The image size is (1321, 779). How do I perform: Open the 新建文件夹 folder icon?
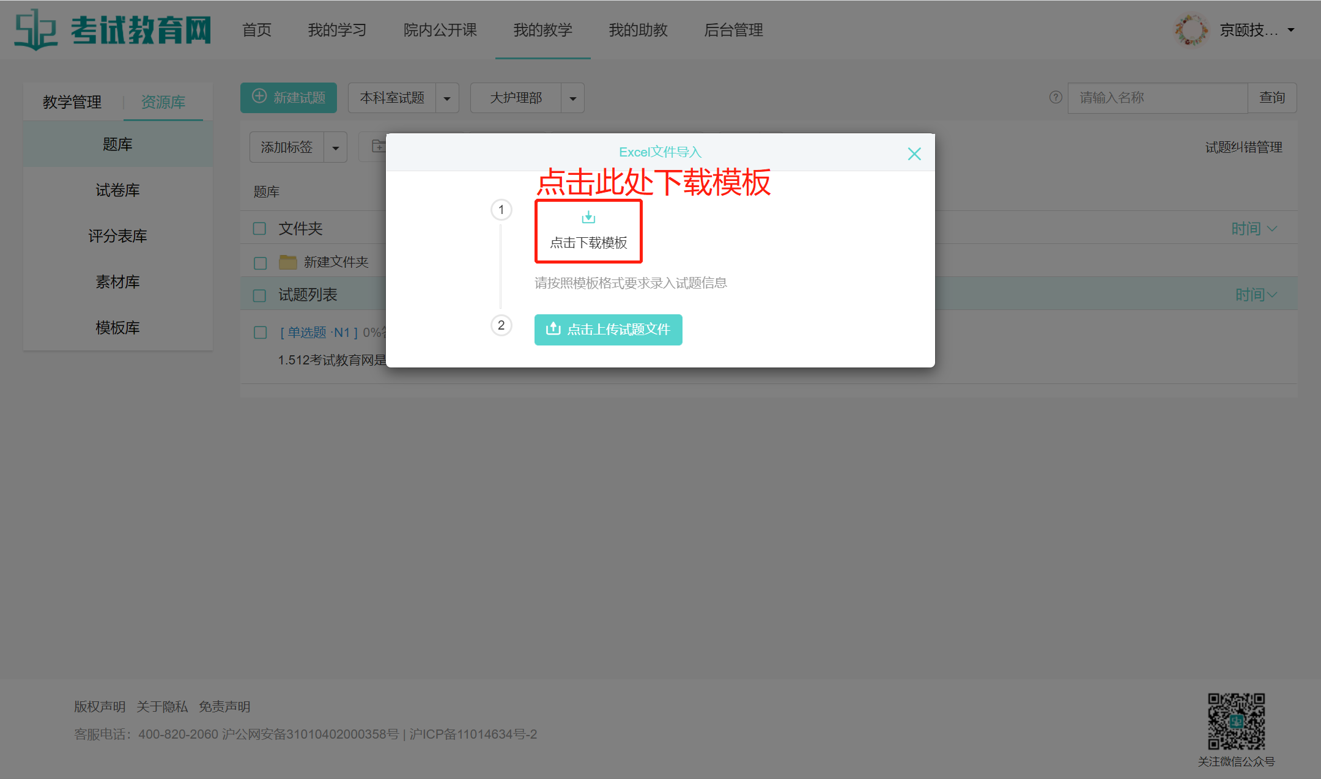point(287,262)
